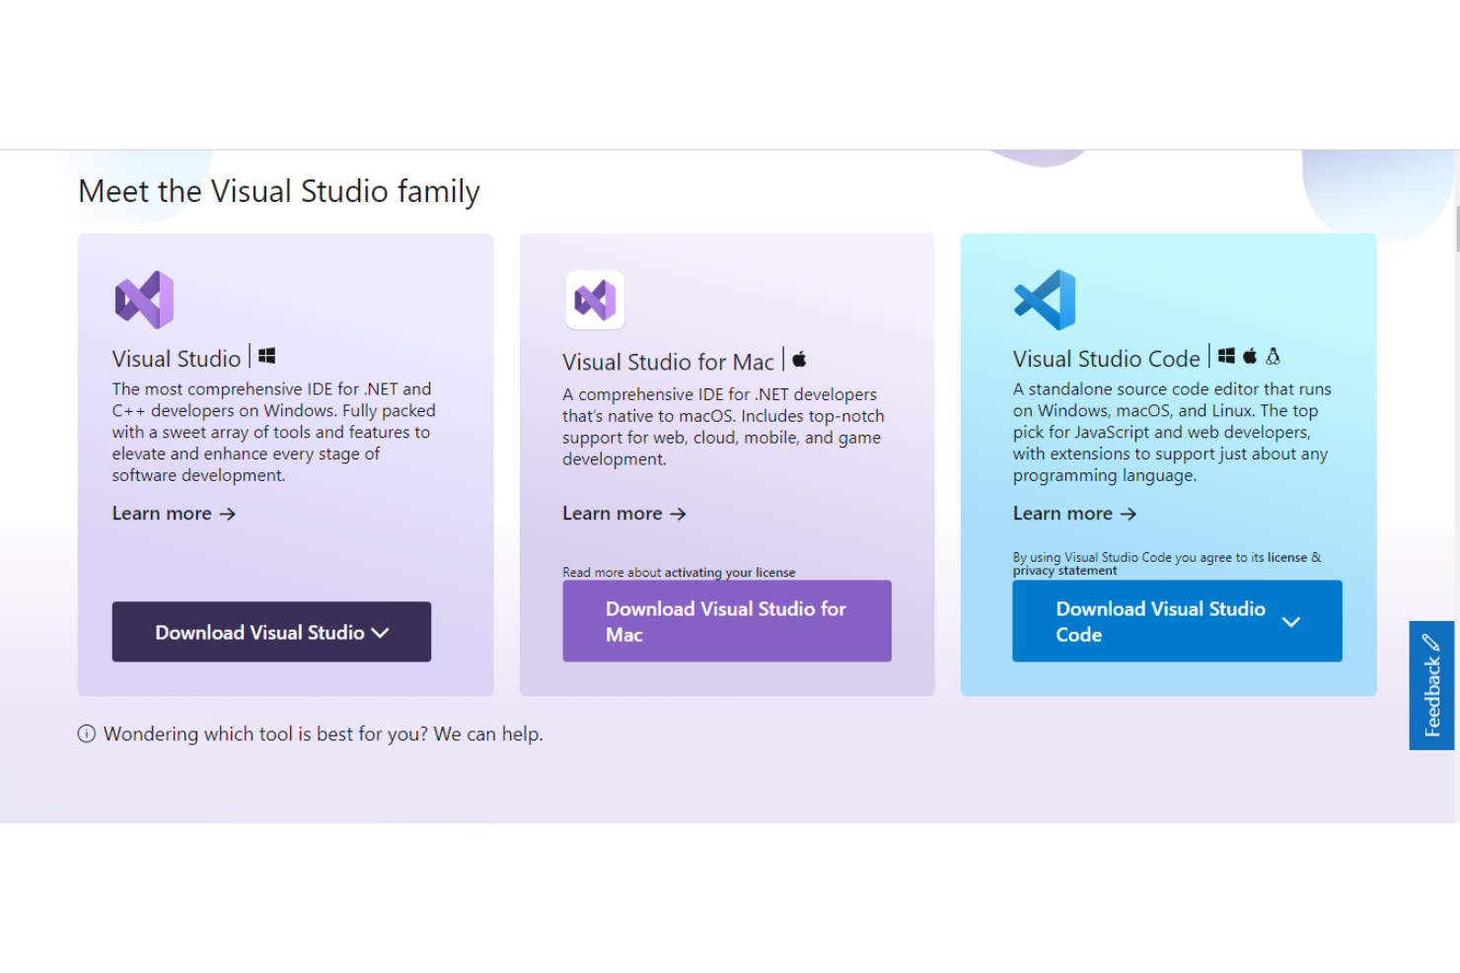1460x973 pixels.
Task: Click the pencil icon on the Feedback tab
Action: (x=1431, y=642)
